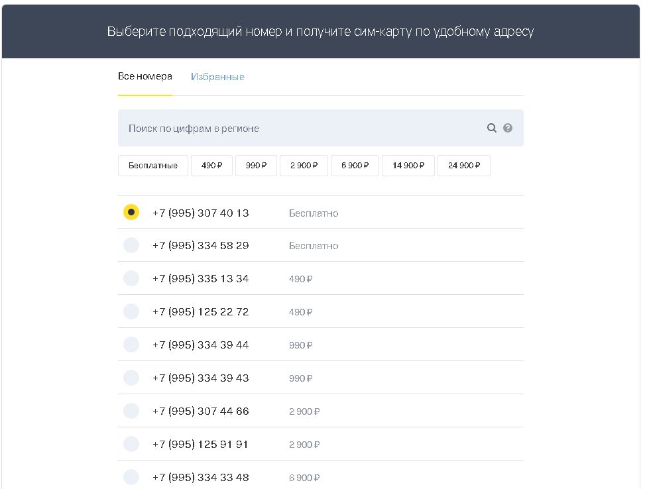Image resolution: width=647 pixels, height=489 pixels.
Task: Select radio button for +7 (995) 334 58 29
Action: [x=131, y=245]
